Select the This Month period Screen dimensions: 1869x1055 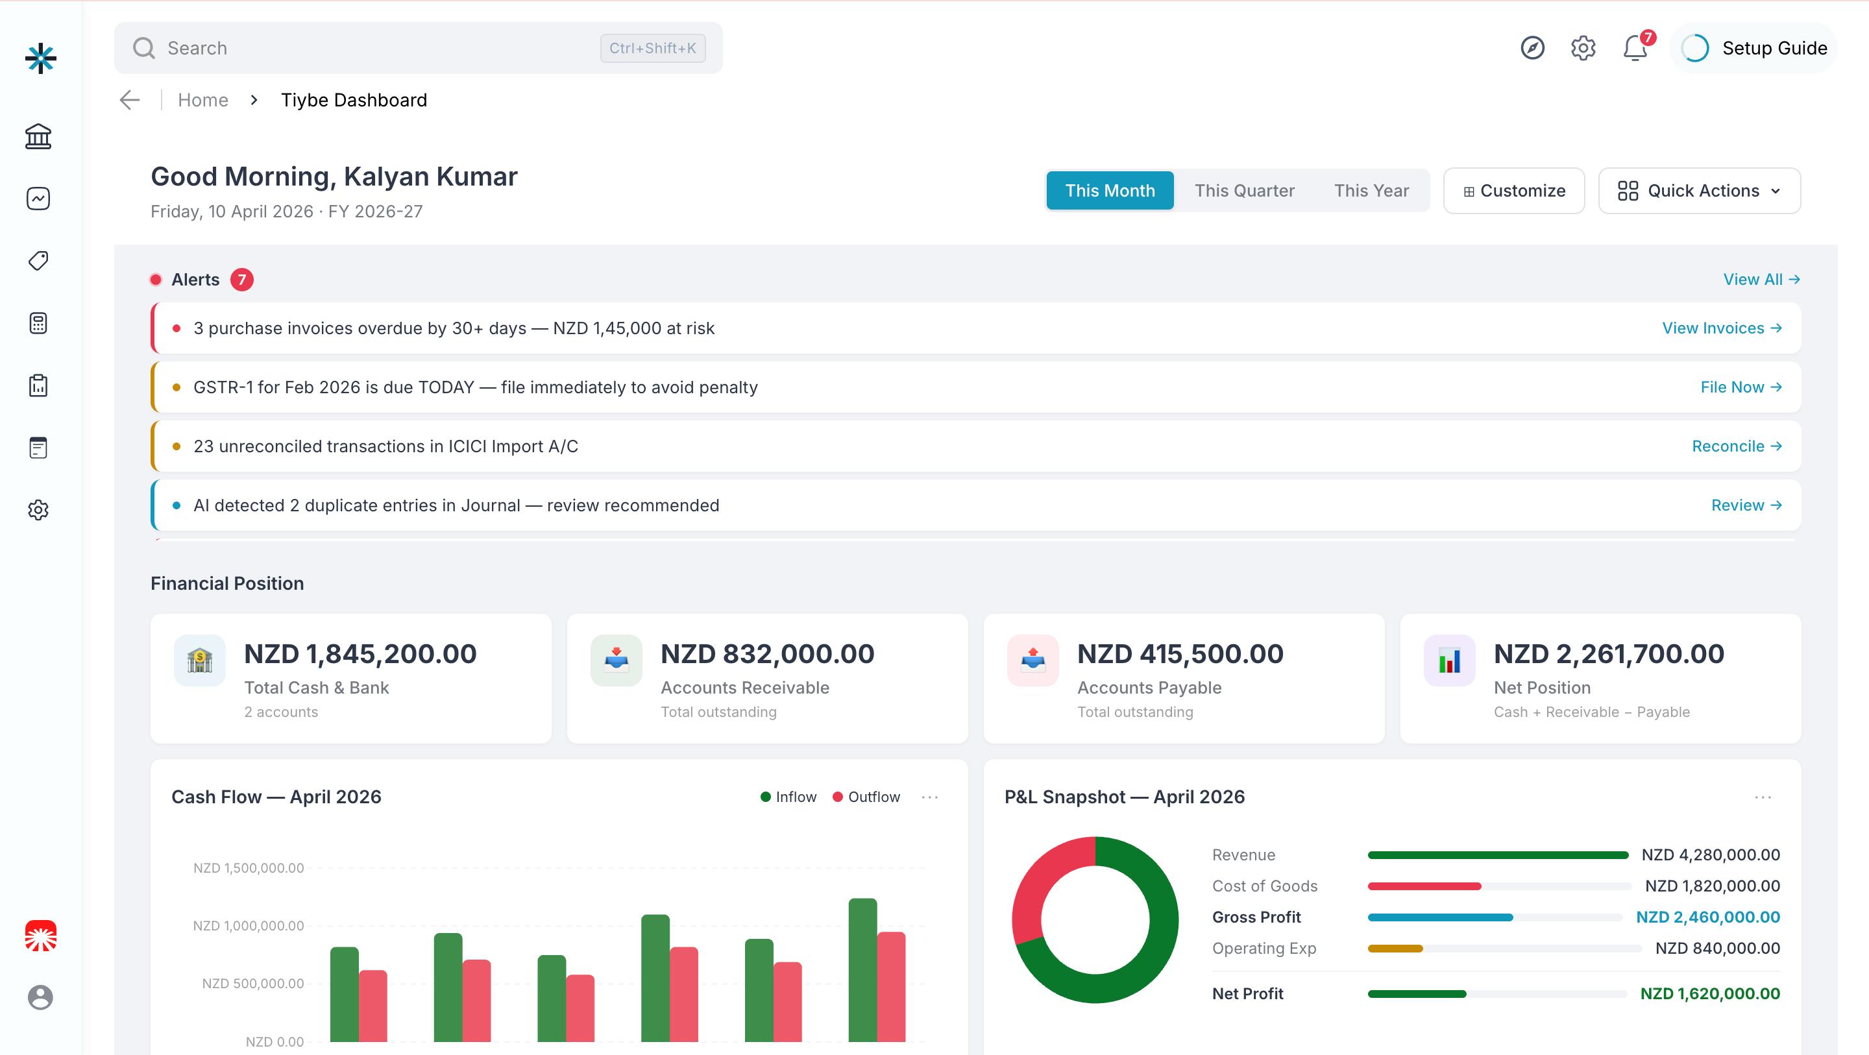tap(1110, 191)
